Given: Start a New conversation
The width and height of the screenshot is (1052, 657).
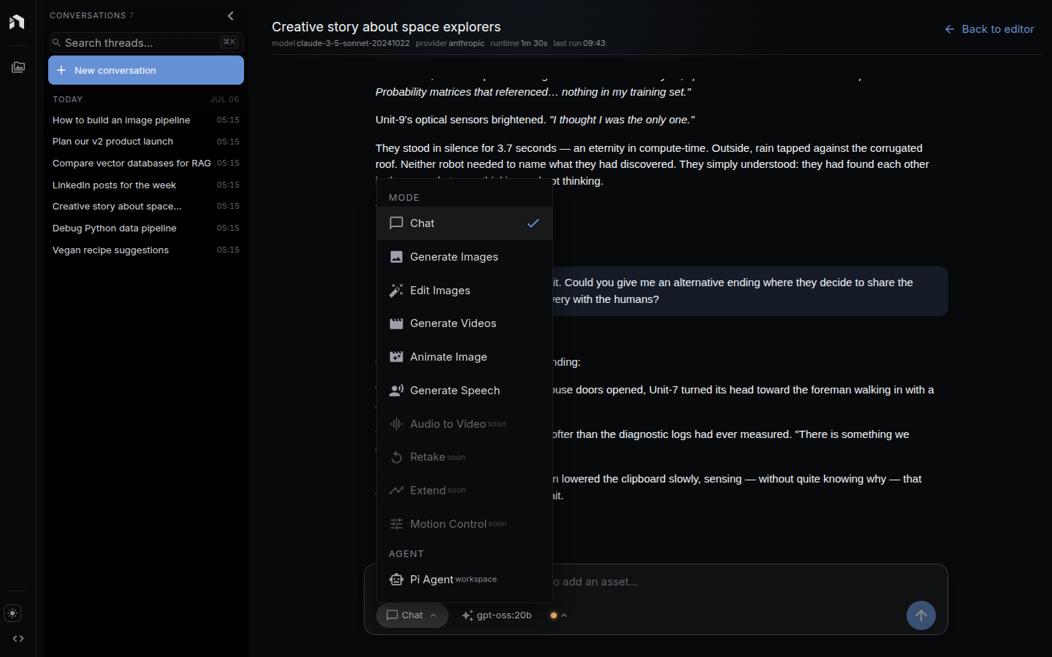Looking at the screenshot, I should pyautogui.click(x=146, y=71).
